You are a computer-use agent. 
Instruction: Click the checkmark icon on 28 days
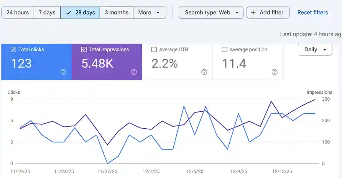tap(69, 13)
